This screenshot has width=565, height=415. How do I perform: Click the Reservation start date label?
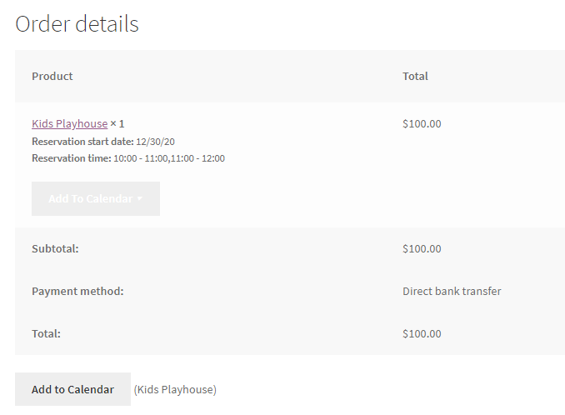pyautogui.click(x=82, y=142)
